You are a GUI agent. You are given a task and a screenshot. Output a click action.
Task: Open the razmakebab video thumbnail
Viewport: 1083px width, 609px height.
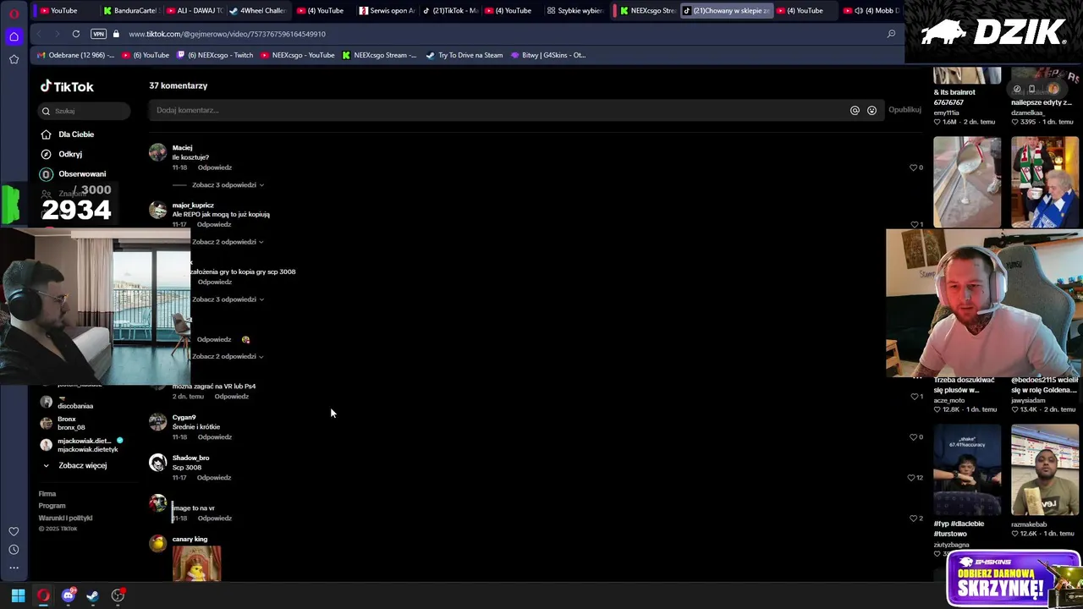[x=1045, y=469]
